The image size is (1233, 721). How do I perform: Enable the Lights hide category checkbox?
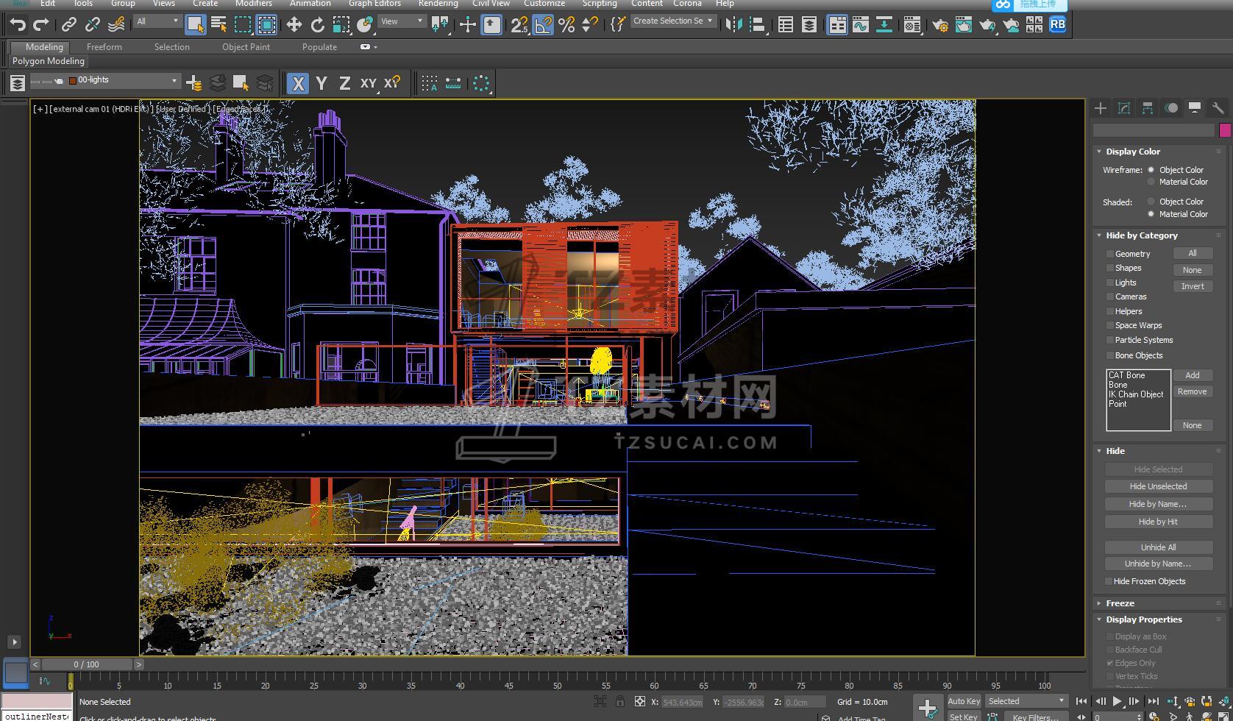(x=1110, y=283)
